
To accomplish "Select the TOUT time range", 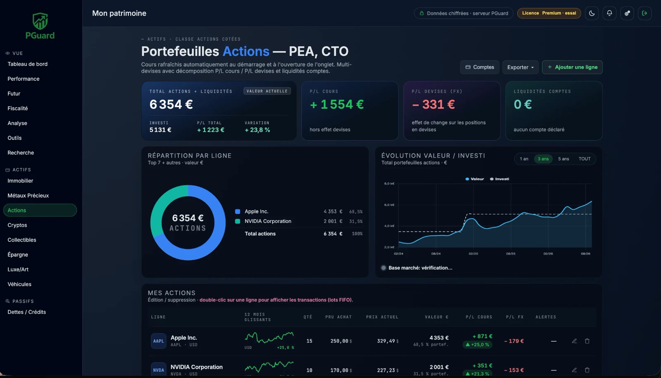I will coord(585,159).
